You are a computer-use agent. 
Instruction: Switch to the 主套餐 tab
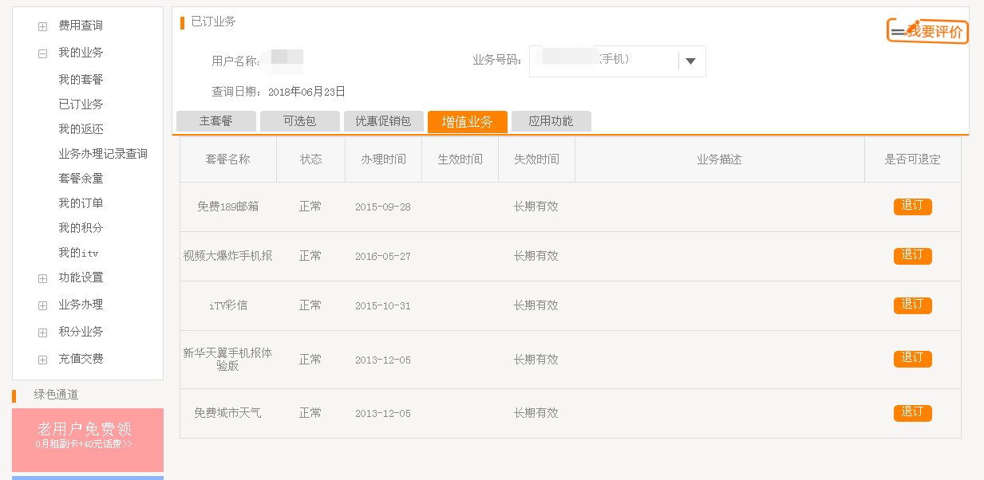(215, 120)
